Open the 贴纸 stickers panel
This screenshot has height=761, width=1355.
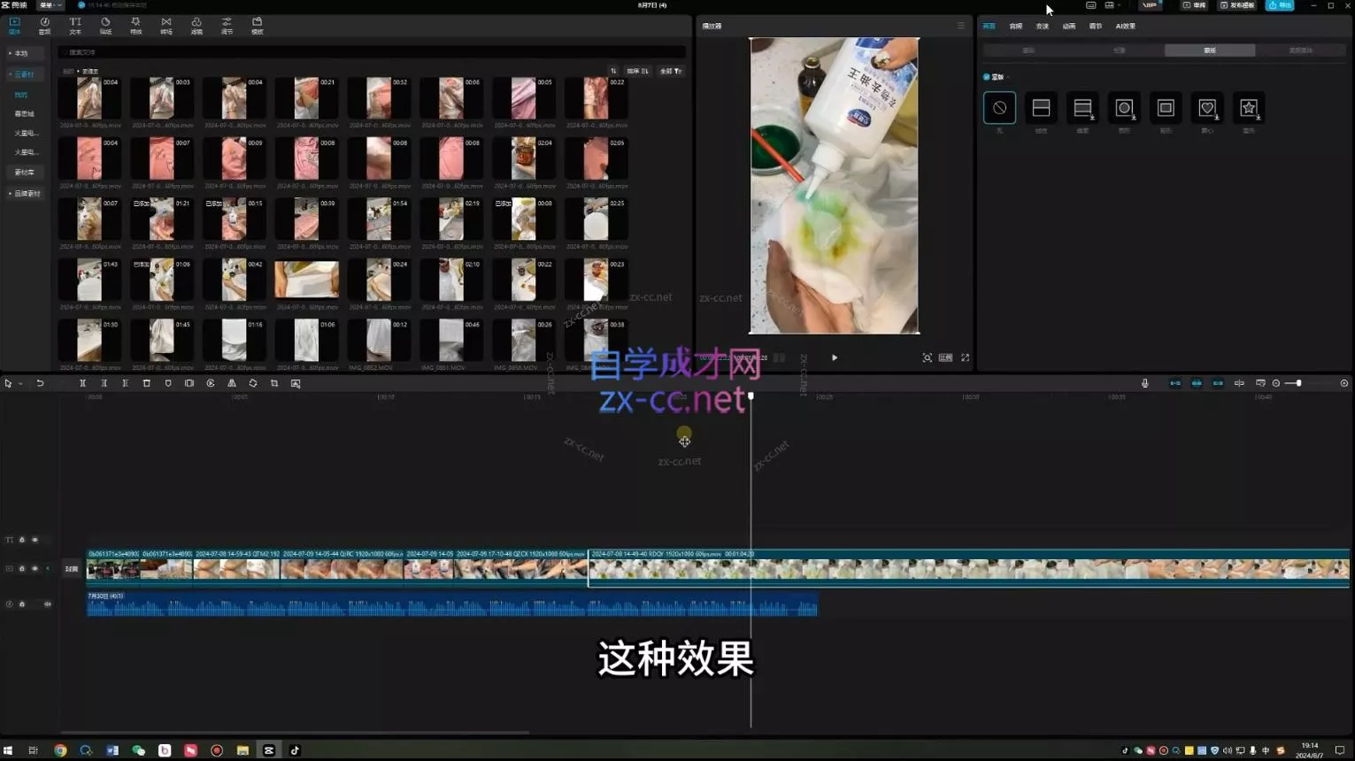click(x=104, y=26)
